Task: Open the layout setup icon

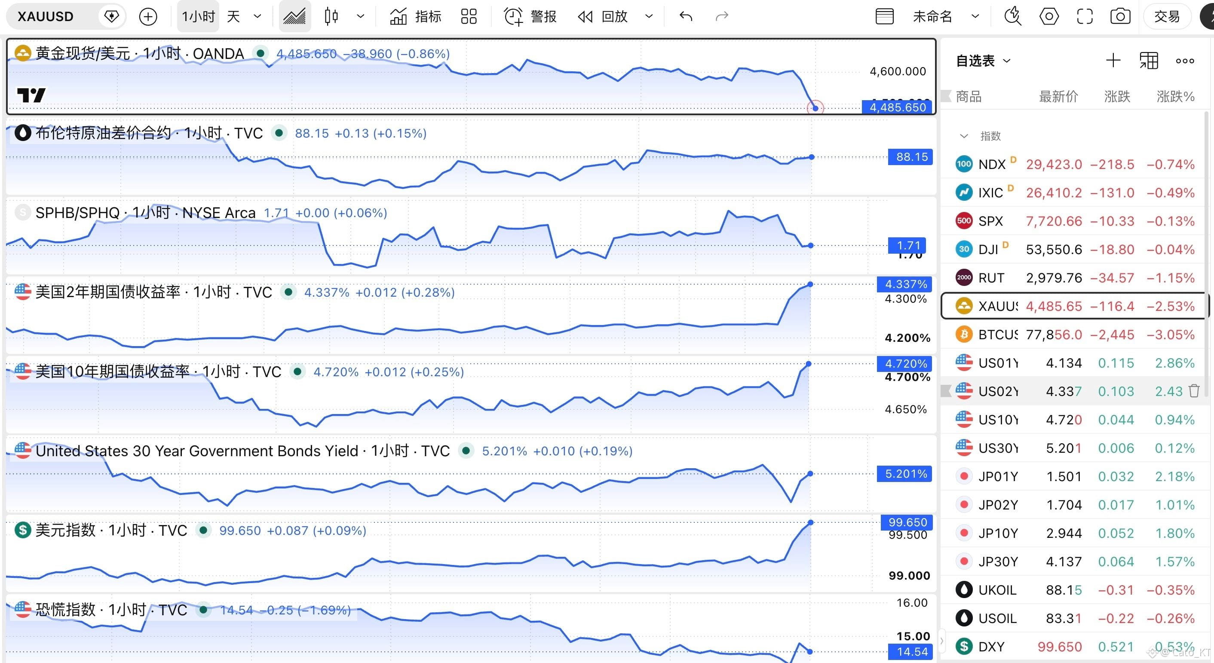Action: point(885,16)
